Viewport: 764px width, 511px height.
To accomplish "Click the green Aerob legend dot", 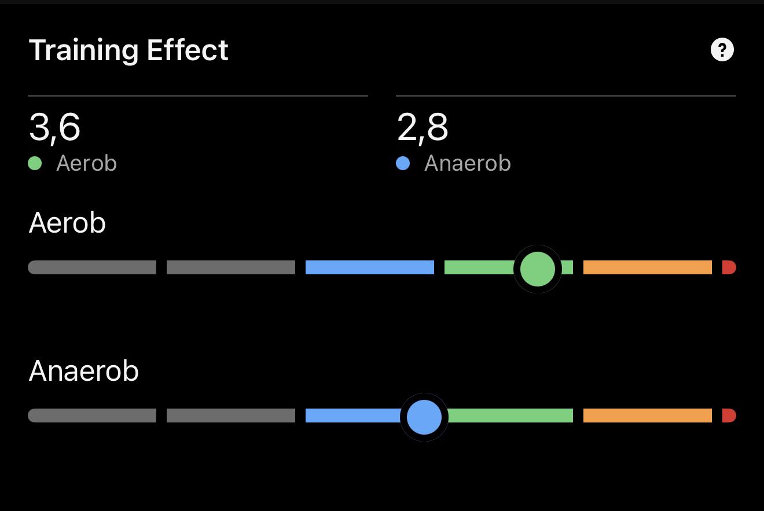I will tap(35, 164).
